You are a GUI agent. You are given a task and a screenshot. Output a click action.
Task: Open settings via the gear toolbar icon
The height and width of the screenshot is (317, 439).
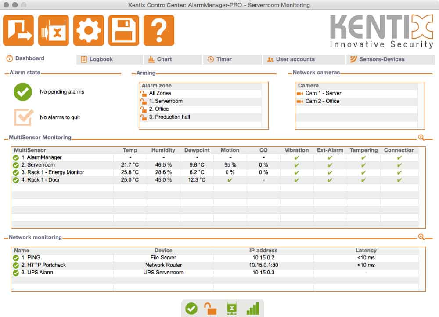[x=89, y=30]
